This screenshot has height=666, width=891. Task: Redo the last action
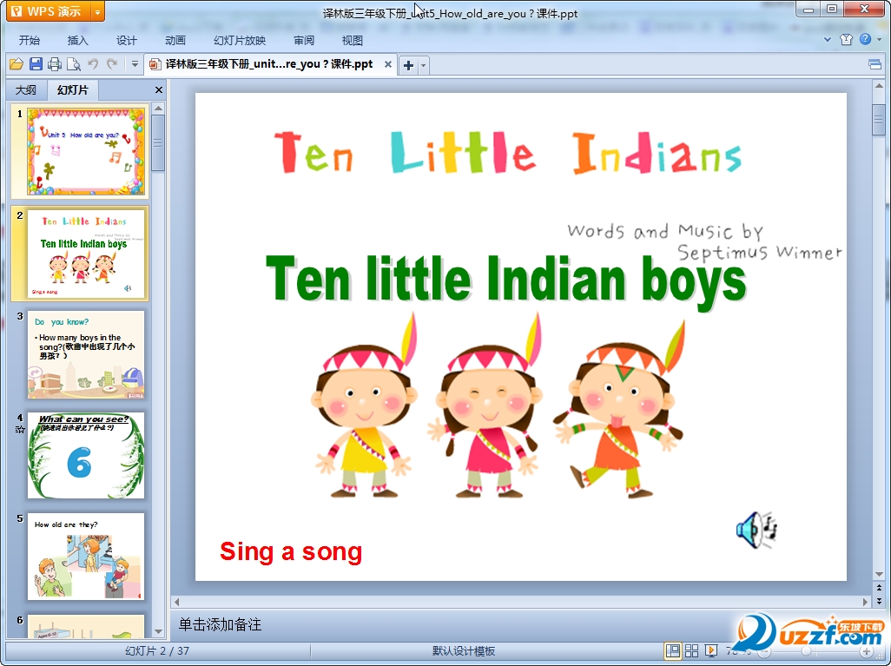112,64
